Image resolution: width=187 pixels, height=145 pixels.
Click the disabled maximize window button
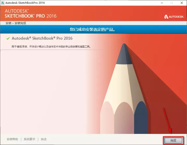tap(172, 3)
